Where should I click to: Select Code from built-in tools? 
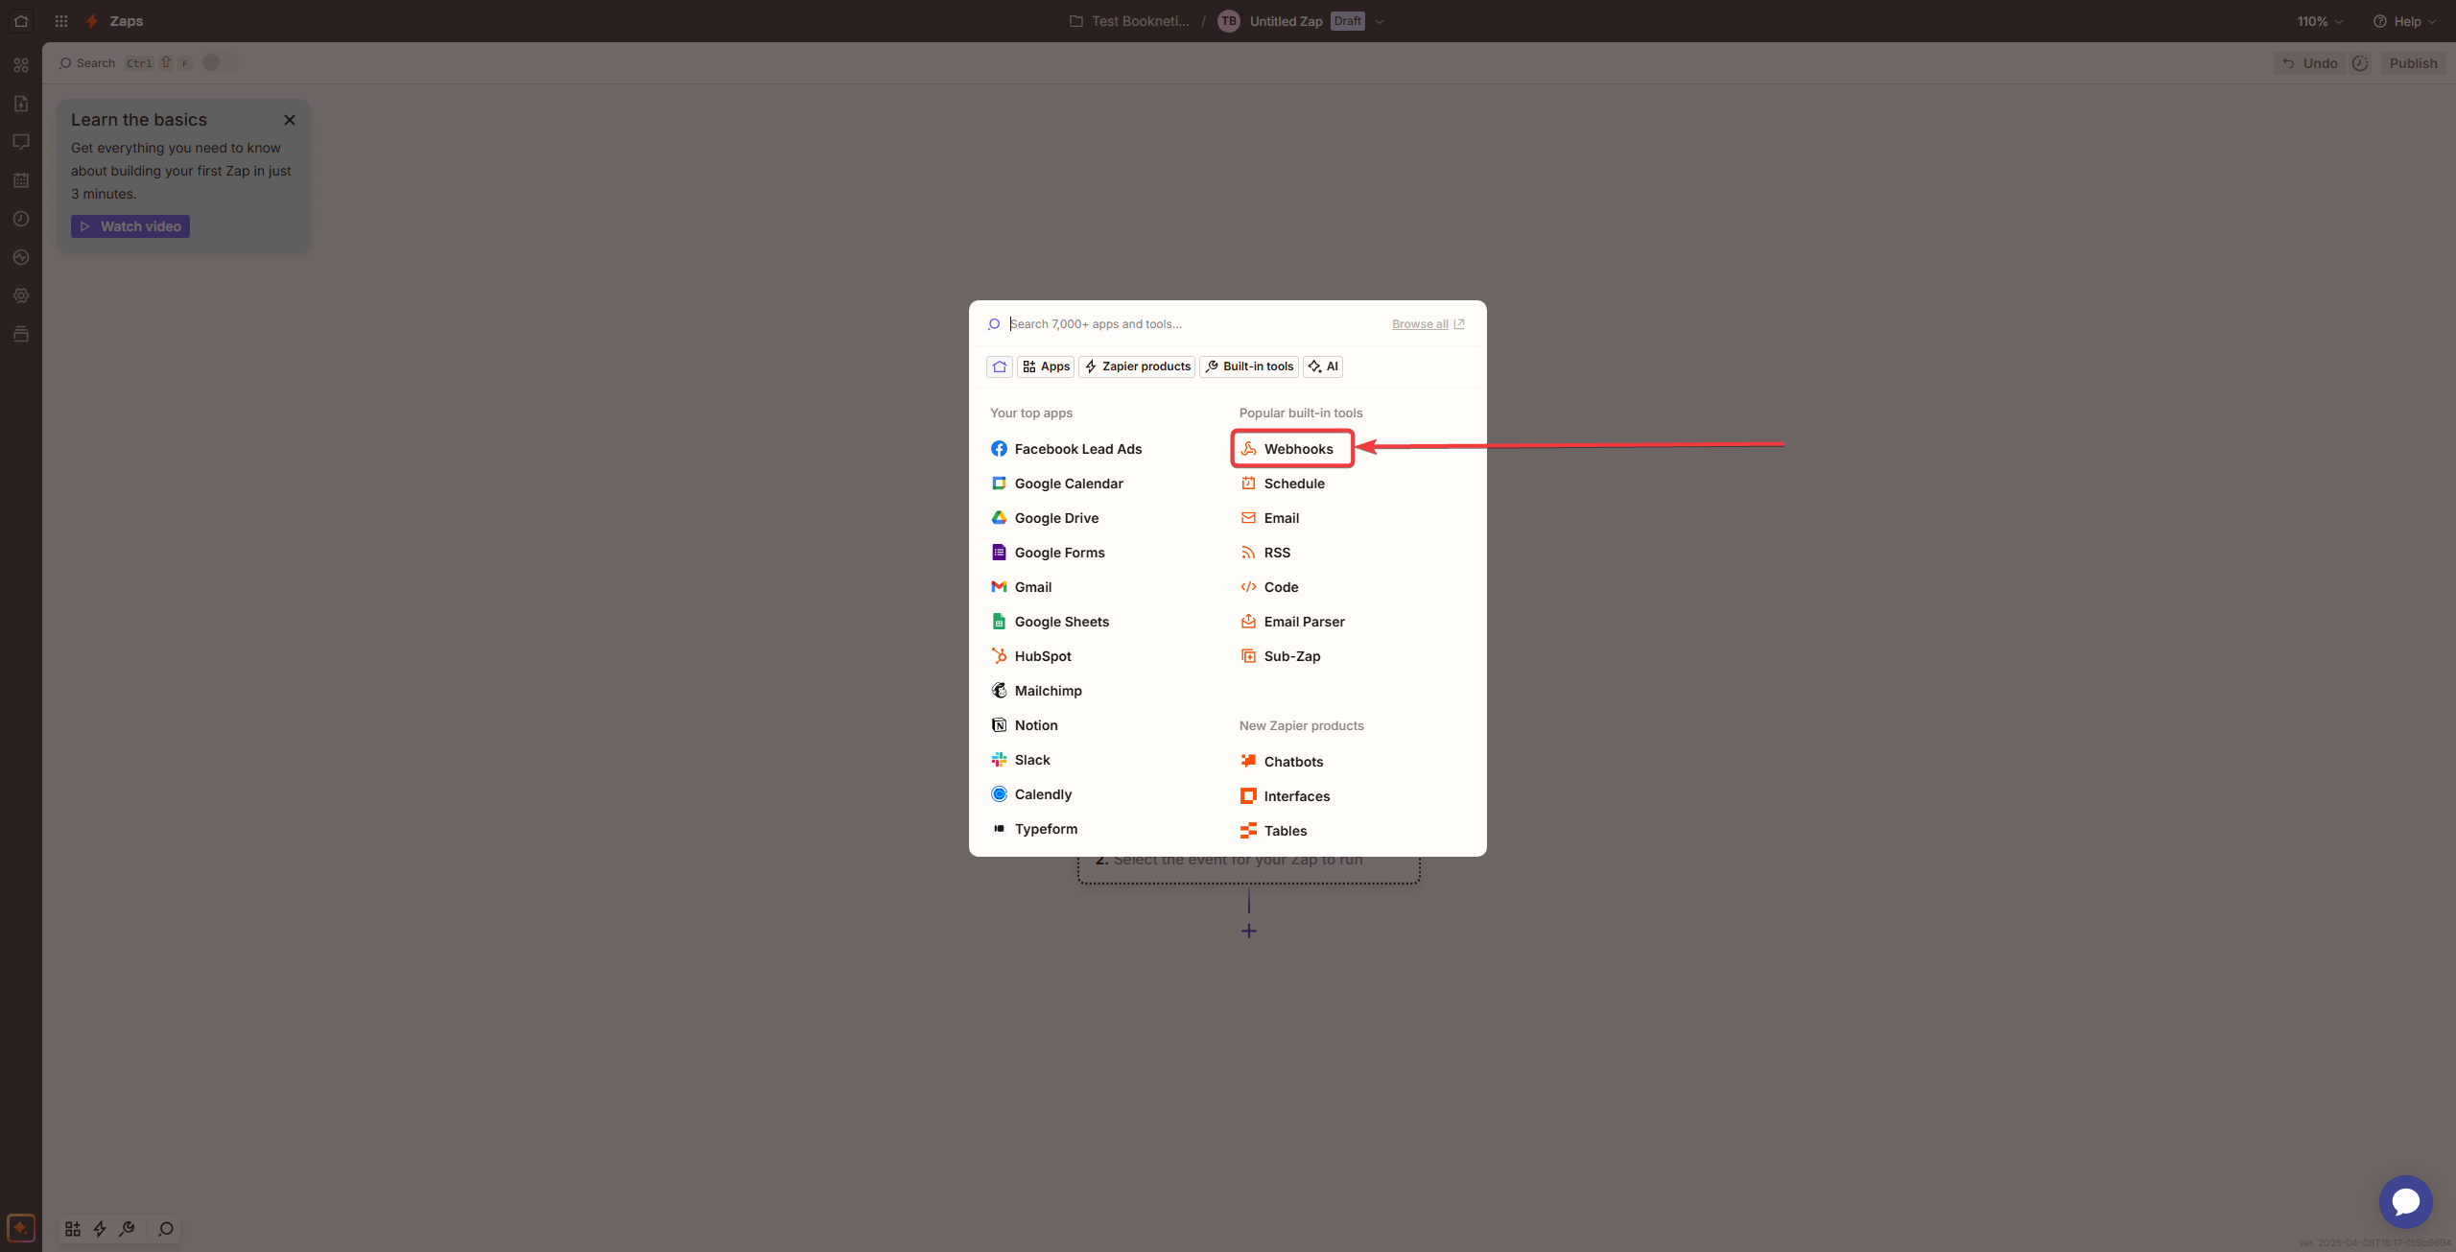click(x=1269, y=587)
